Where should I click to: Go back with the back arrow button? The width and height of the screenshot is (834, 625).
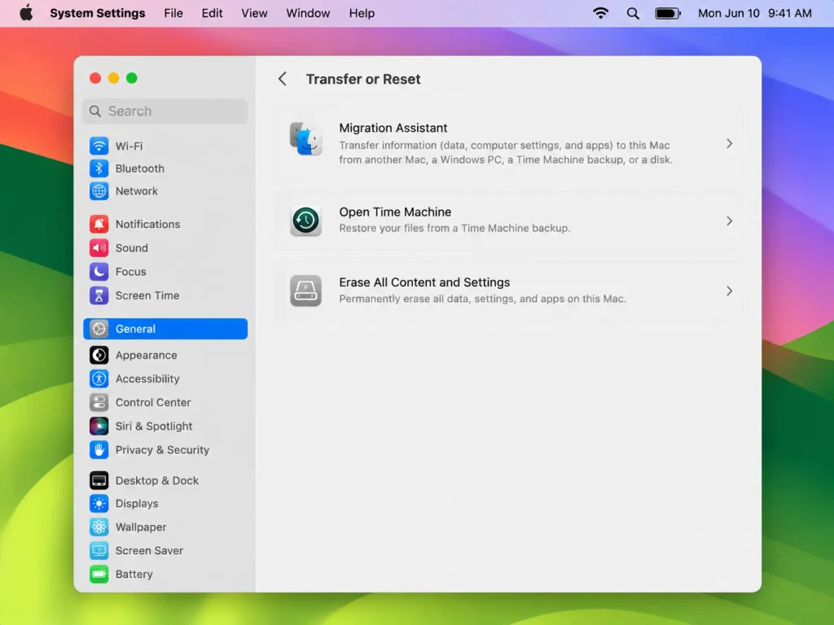coord(283,79)
